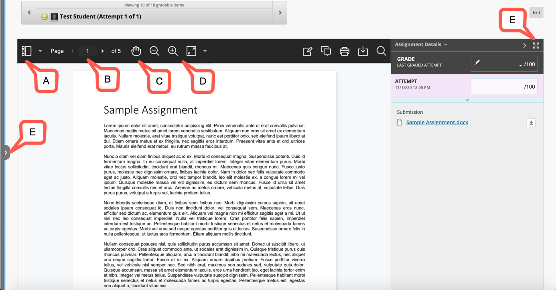556x290 pixels.
Task: Print the document using printer icon
Action: pyautogui.click(x=345, y=51)
